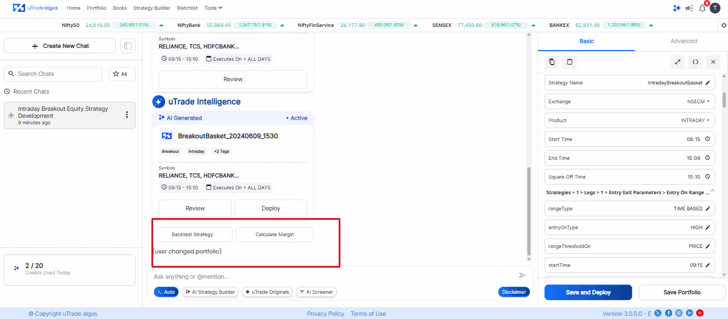Screen dimensions: 728x319
Task: Click Save Portfolio button
Action: coord(682,292)
